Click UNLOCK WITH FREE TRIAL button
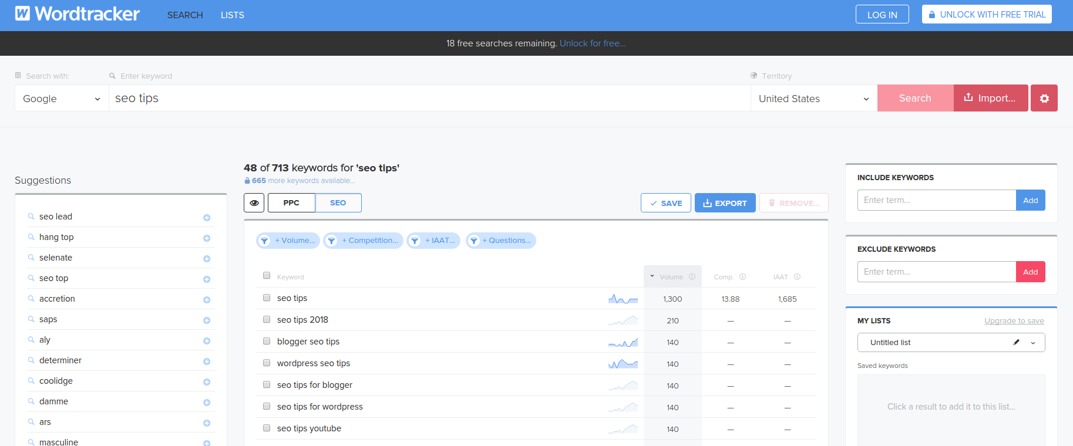Image resolution: width=1073 pixels, height=446 pixels. coord(987,15)
